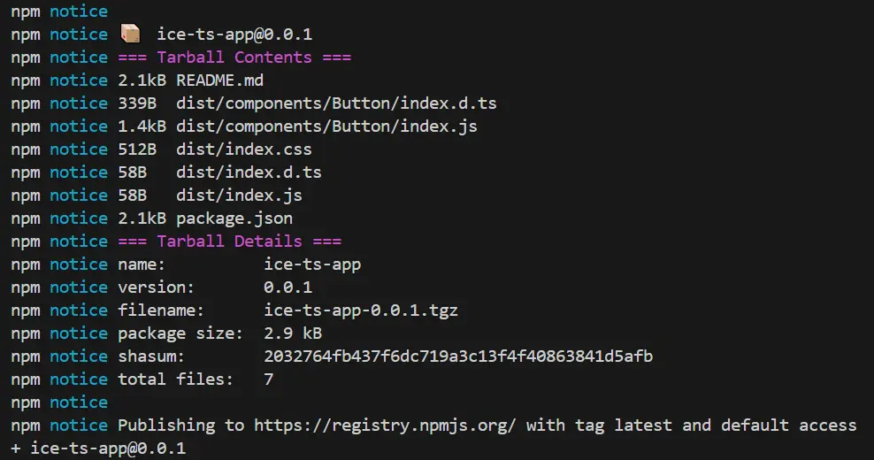This screenshot has width=874, height=460.
Task: Click the name value ice-ts-app
Action: click(x=312, y=264)
